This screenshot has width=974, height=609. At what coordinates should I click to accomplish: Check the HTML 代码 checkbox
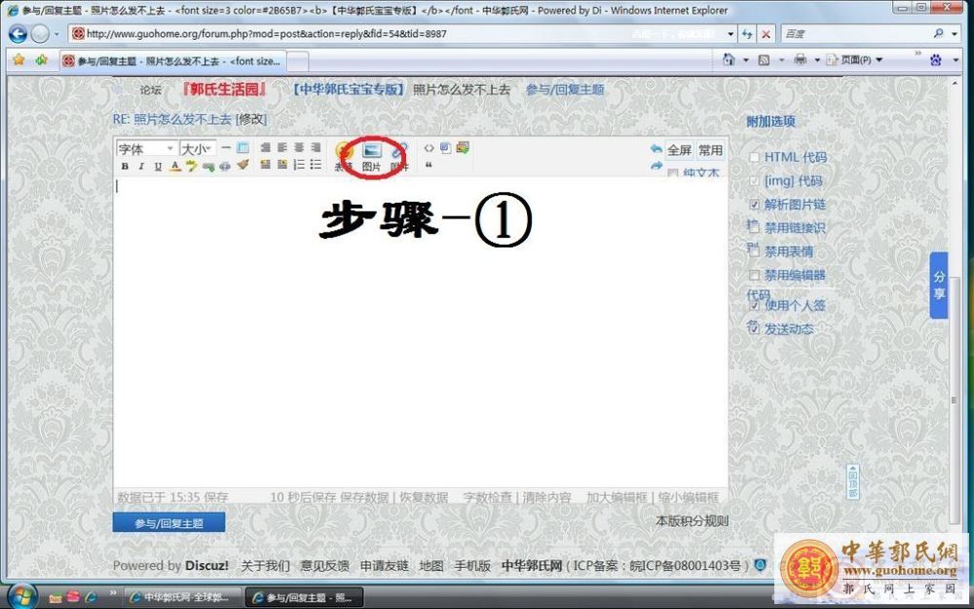tap(753, 157)
